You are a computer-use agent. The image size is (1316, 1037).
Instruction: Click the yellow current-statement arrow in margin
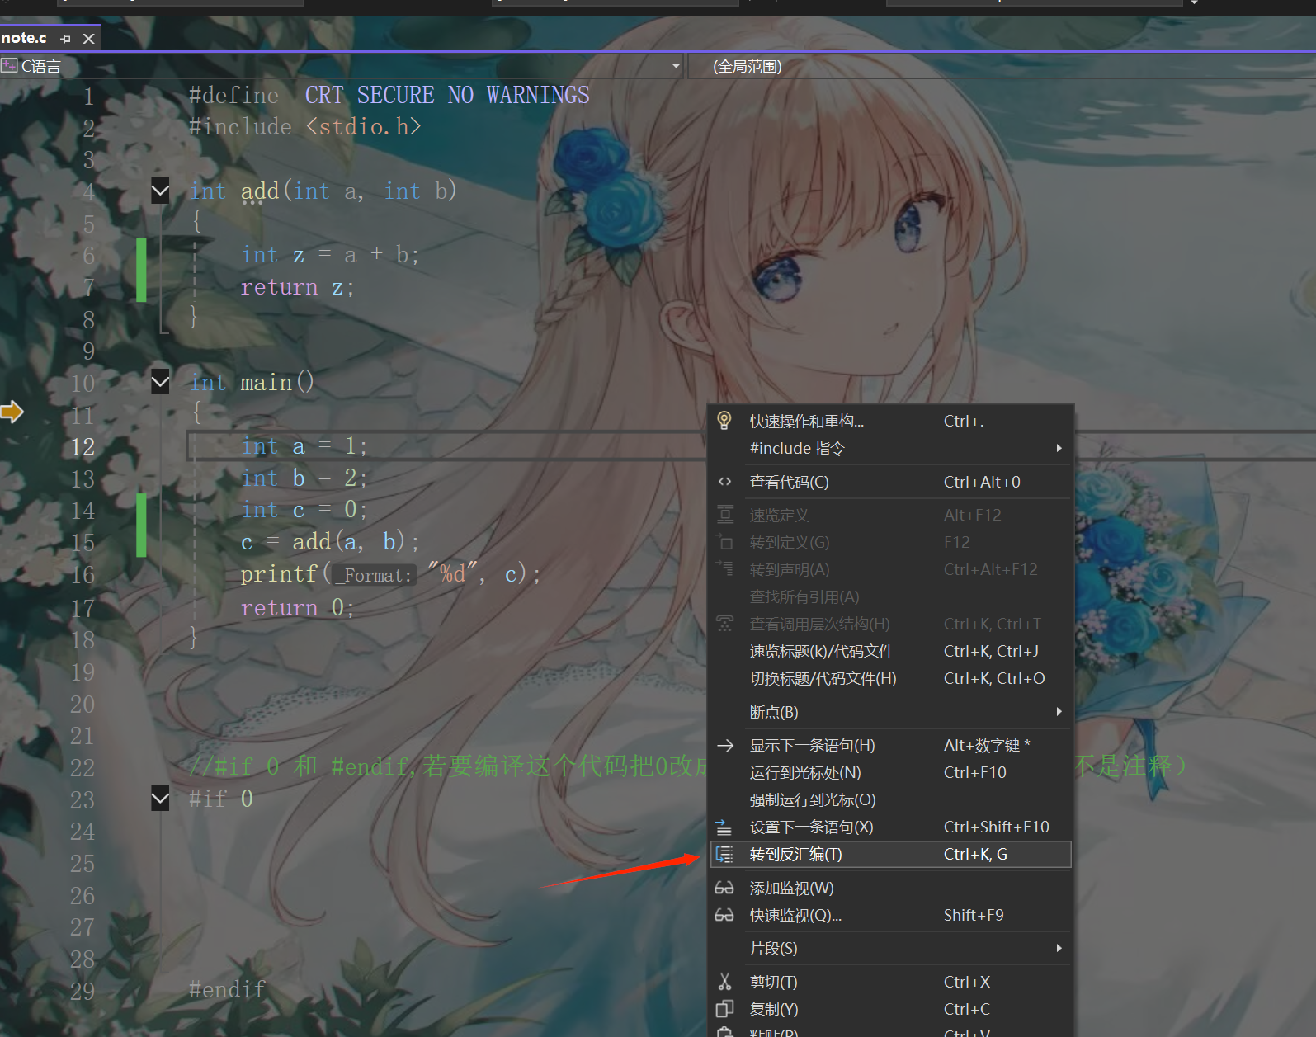click(12, 411)
